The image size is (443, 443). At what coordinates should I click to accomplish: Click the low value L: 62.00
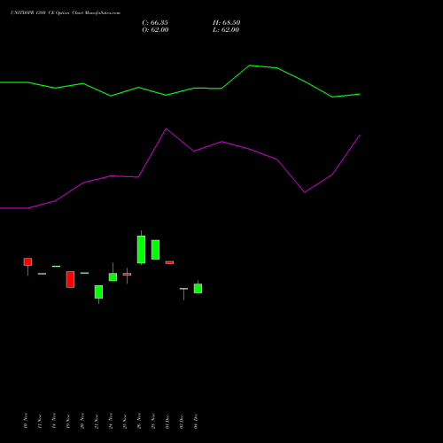(226, 30)
